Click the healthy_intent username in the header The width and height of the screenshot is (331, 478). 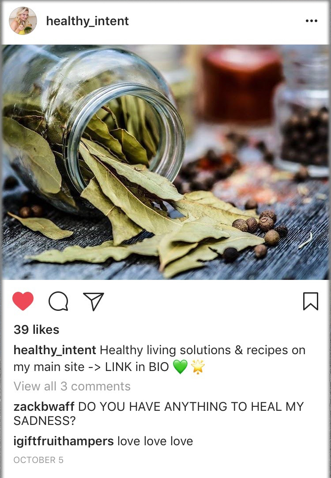tap(87, 21)
